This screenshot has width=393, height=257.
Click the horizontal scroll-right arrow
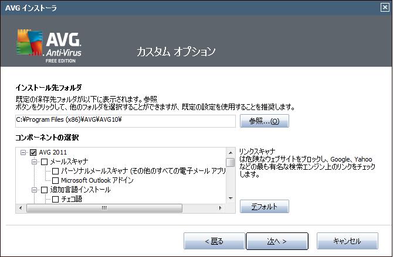pos(221,208)
